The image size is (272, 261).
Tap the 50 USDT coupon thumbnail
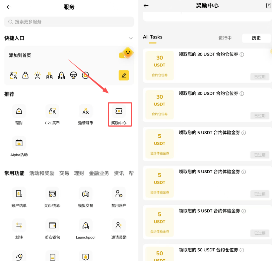pos(160,254)
